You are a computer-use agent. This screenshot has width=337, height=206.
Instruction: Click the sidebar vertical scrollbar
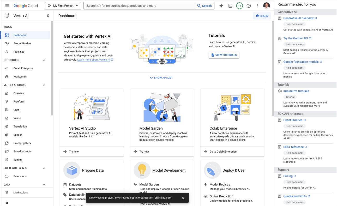[52, 68]
